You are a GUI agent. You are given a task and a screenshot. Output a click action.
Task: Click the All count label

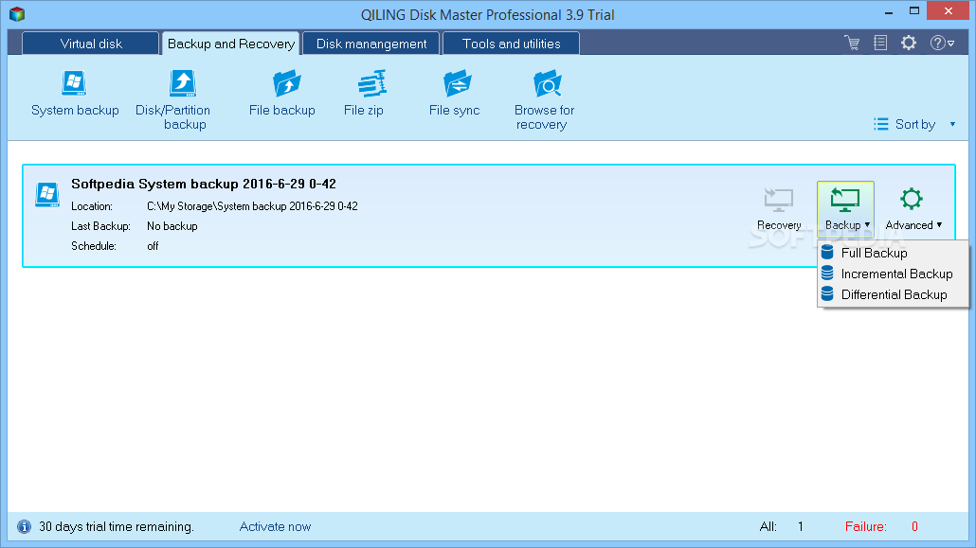tap(768, 527)
